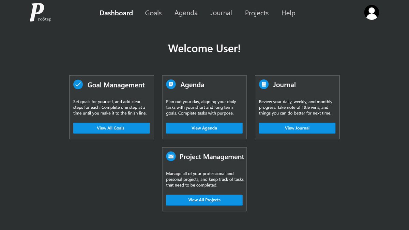The height and width of the screenshot is (230, 409).
Task: Click the Agenda card heading
Action: (193, 85)
